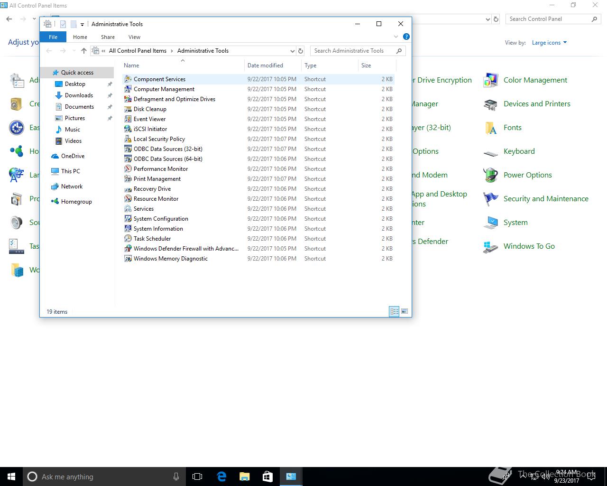The width and height of the screenshot is (607, 486).
Task: Expand the ribbon with the chevron
Action: (396, 37)
